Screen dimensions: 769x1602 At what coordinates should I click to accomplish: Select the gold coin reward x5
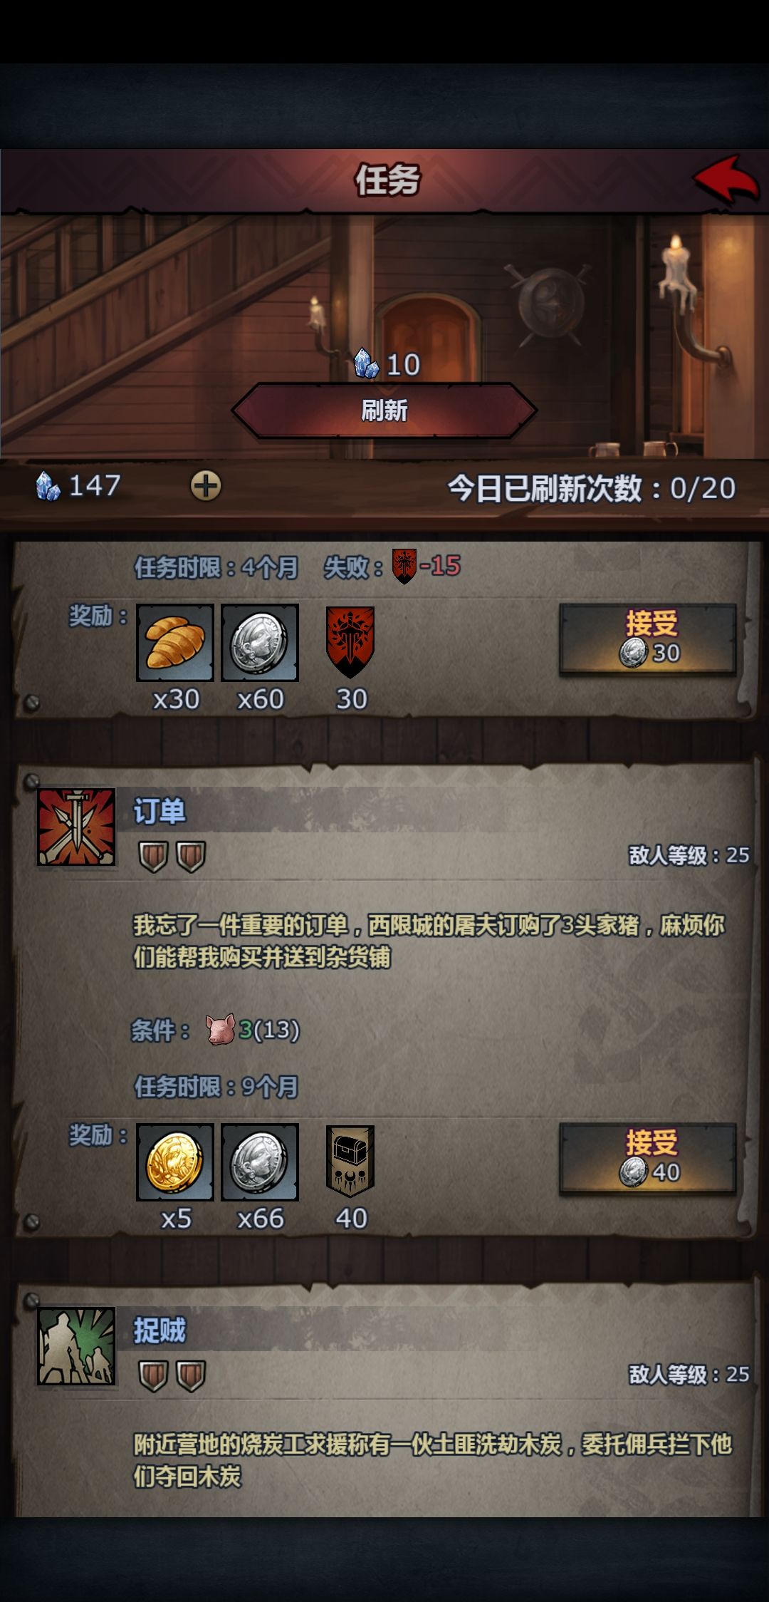pyautogui.click(x=175, y=1162)
